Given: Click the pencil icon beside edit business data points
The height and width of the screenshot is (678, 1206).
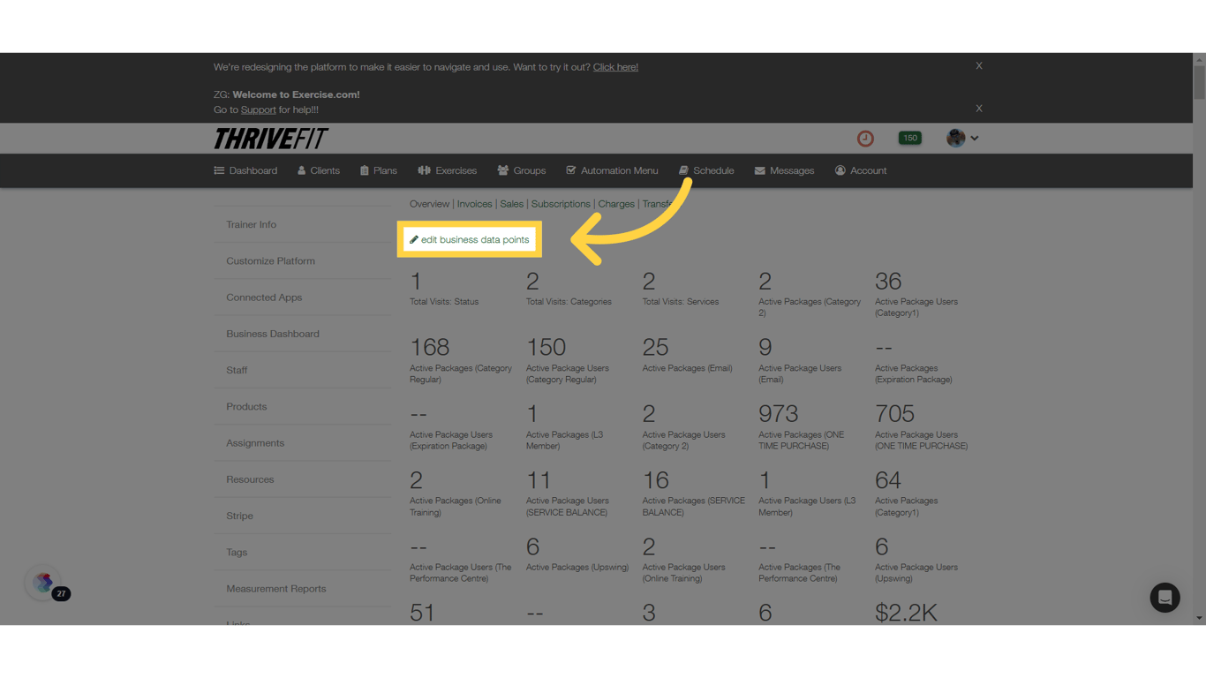Looking at the screenshot, I should (x=414, y=238).
